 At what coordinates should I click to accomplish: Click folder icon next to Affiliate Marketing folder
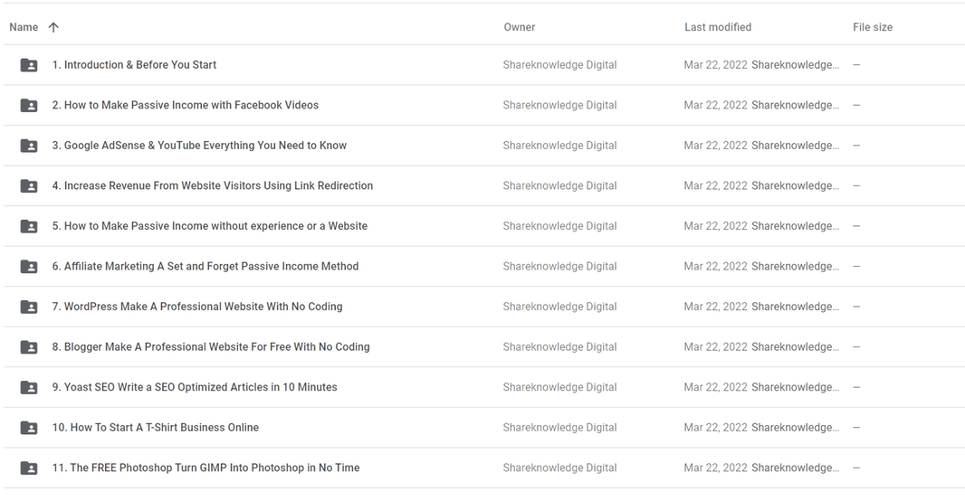coord(29,267)
